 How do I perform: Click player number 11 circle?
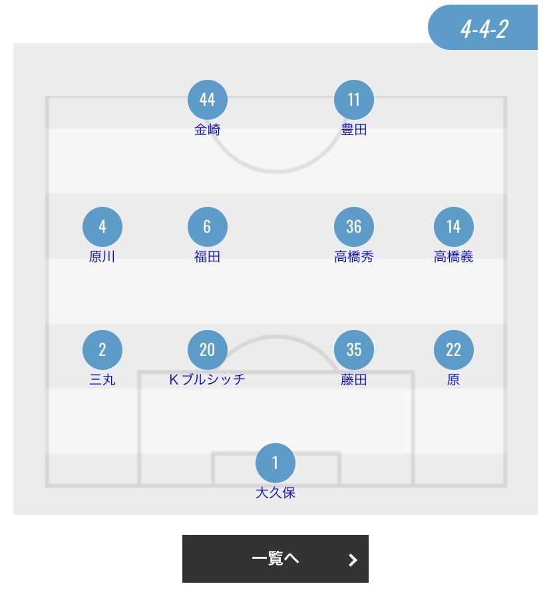coord(353,100)
